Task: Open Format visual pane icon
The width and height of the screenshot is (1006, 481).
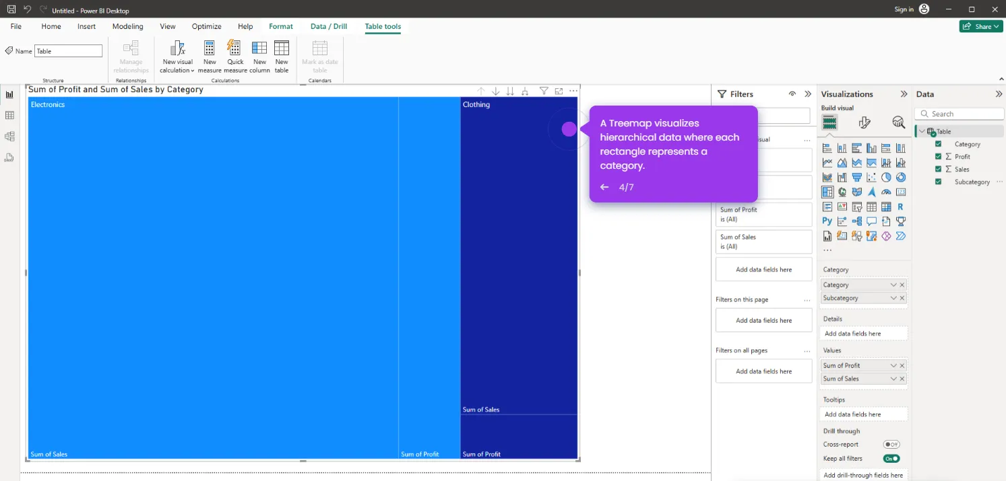Action: click(x=864, y=122)
